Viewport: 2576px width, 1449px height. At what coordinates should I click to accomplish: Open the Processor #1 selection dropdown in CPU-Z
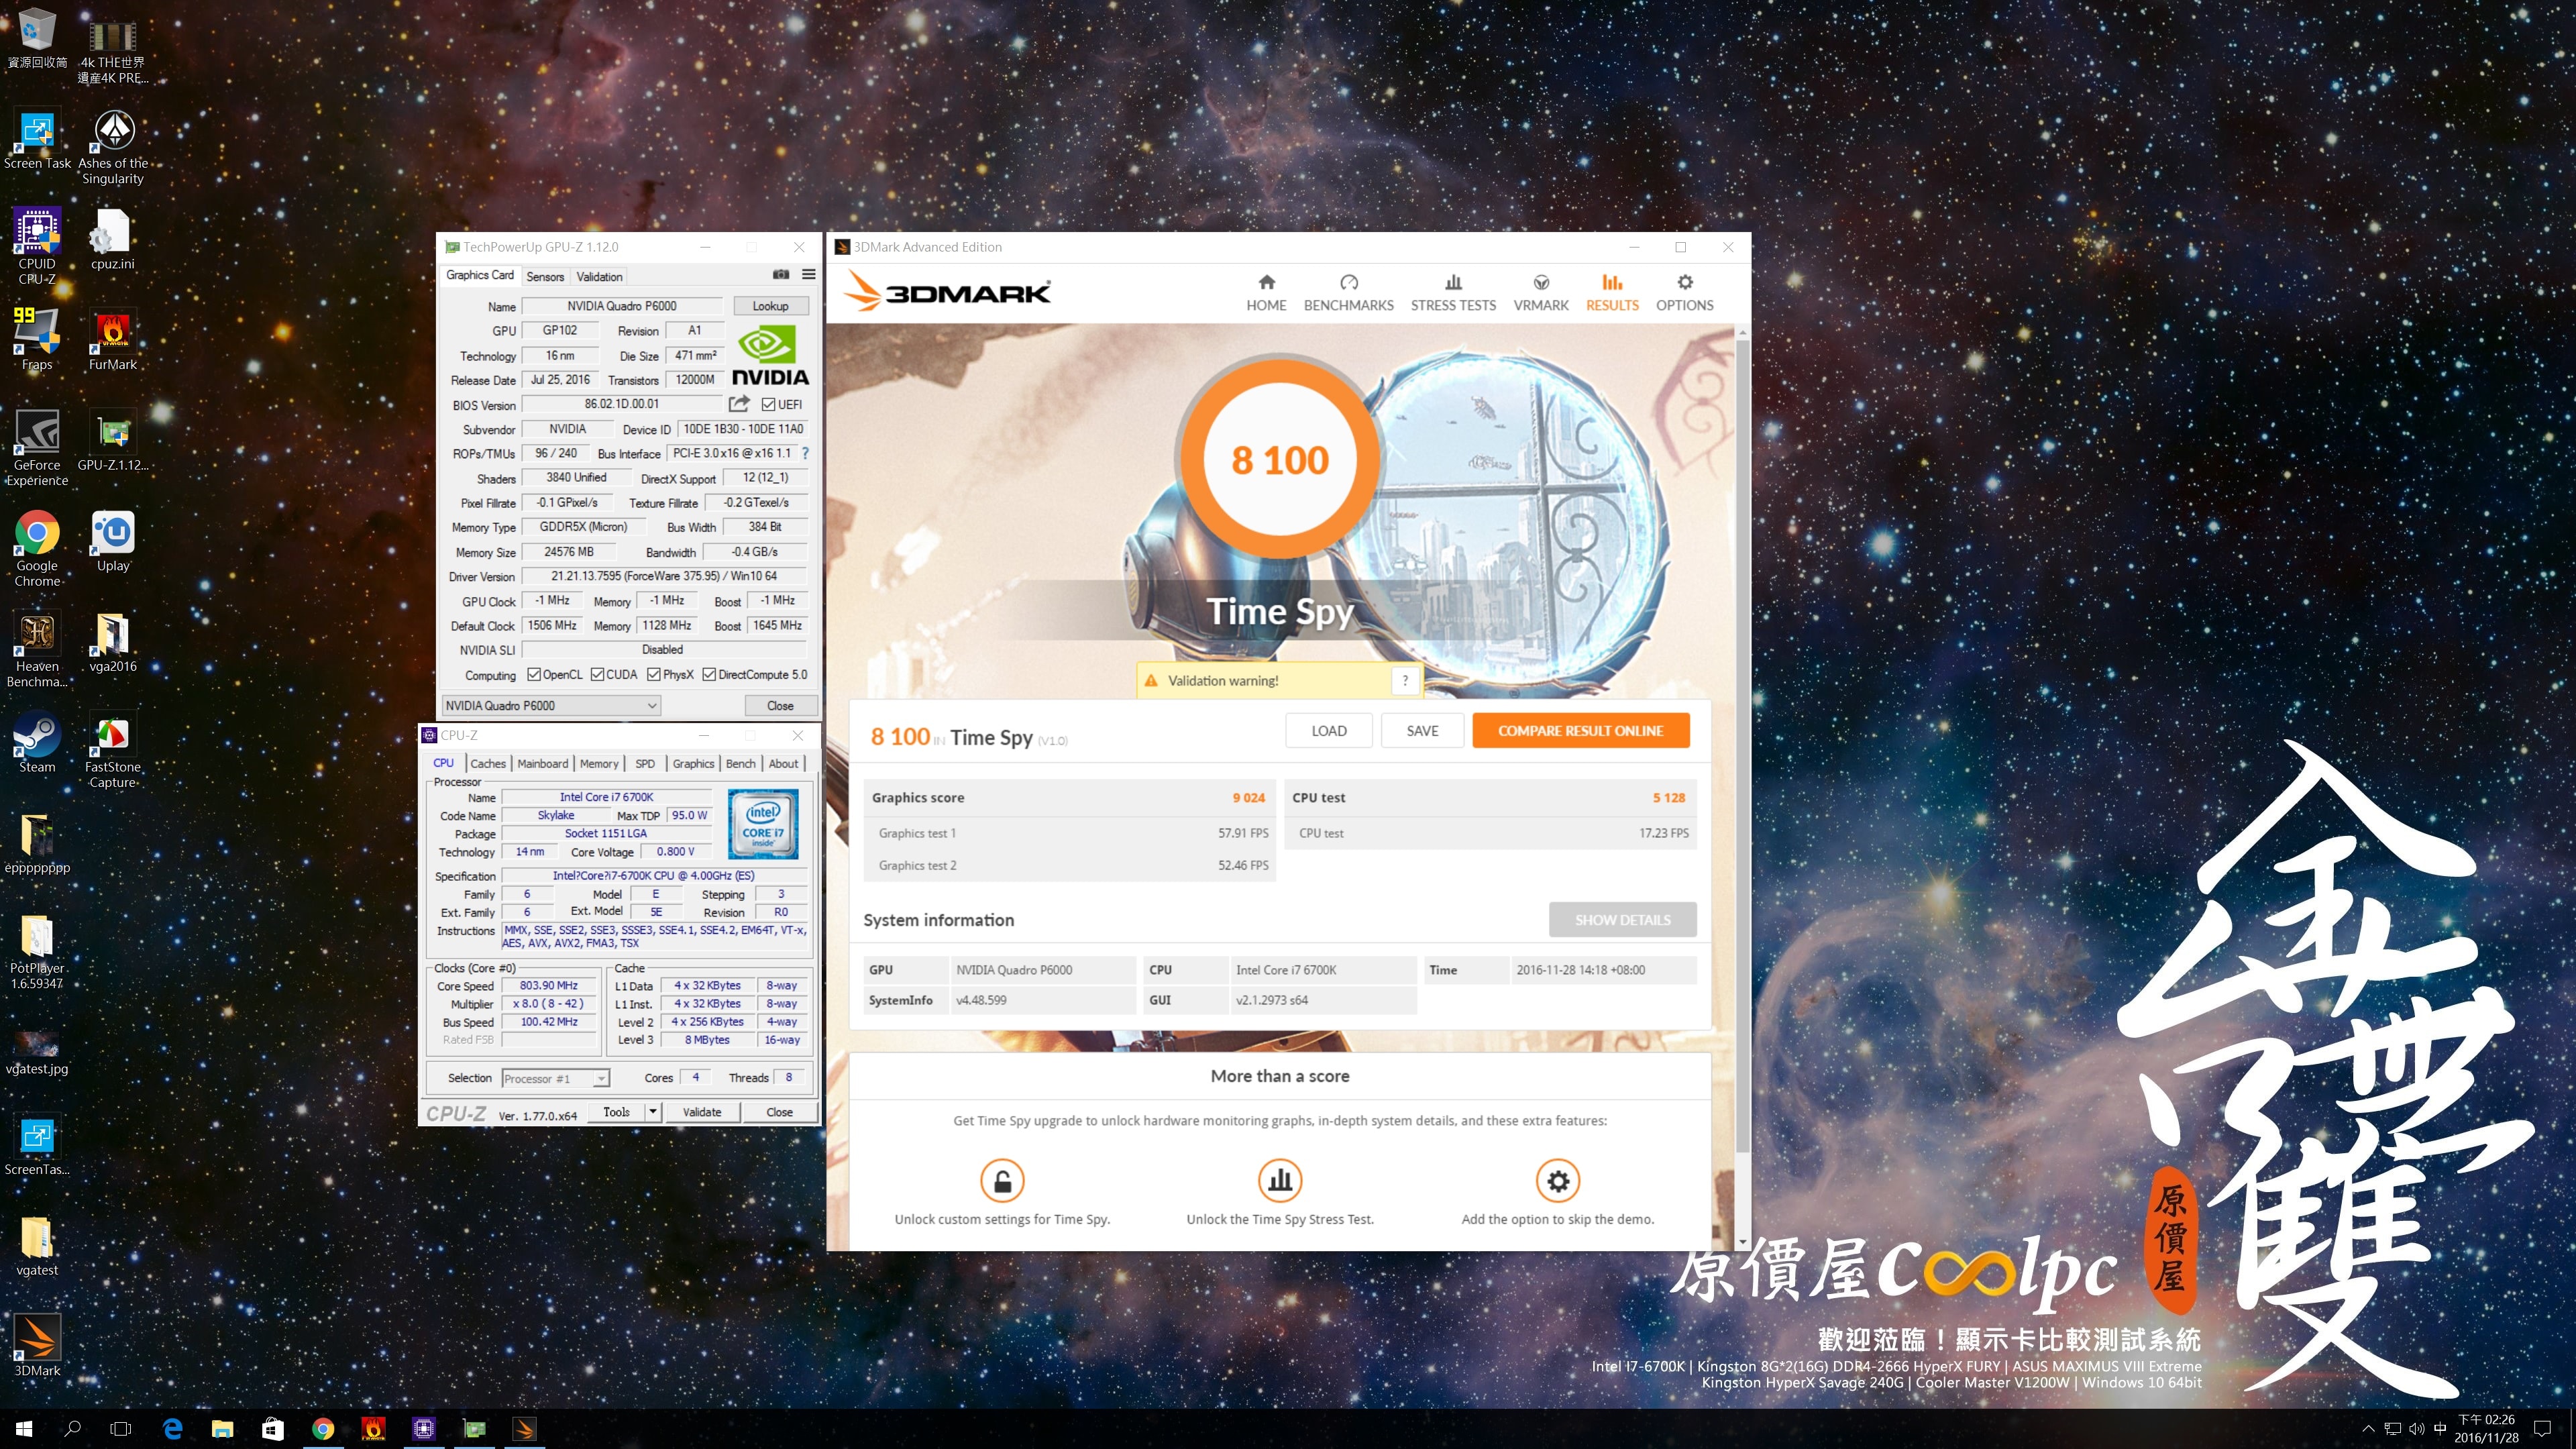point(555,1078)
